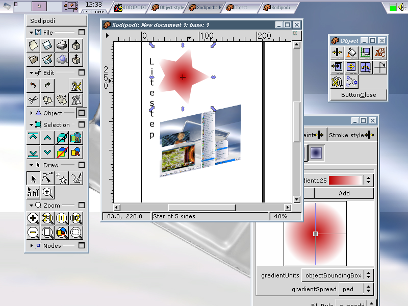
Task: Choose the Star drawing tool
Action: [62, 178]
